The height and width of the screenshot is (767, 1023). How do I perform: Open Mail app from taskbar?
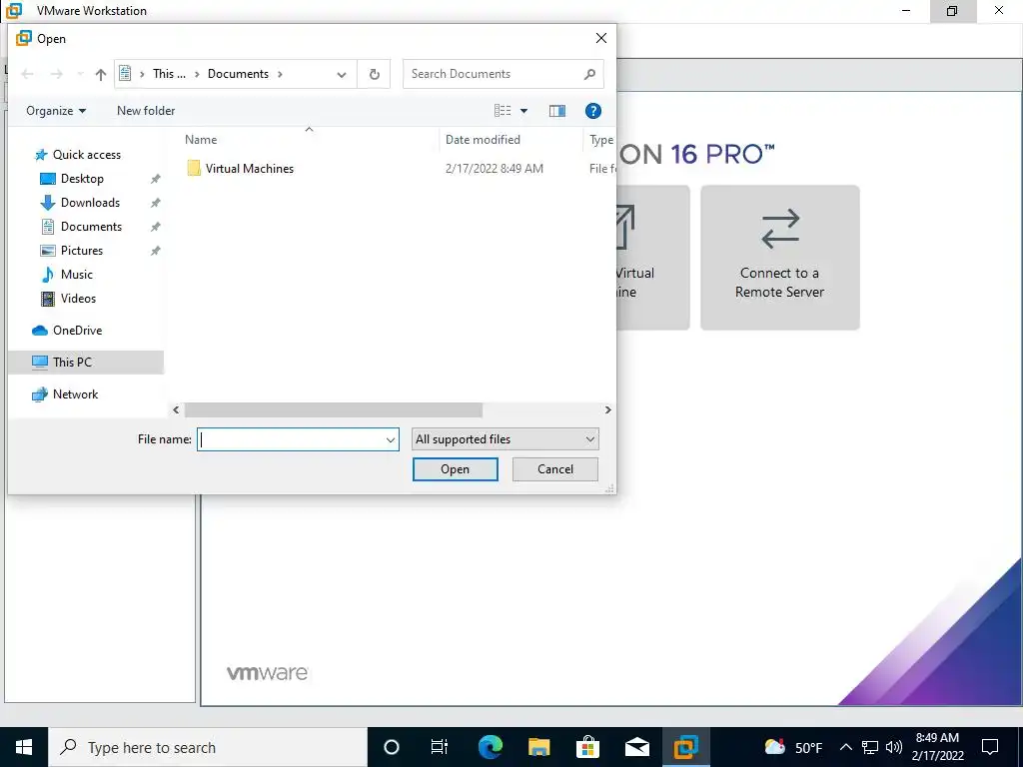click(x=636, y=747)
